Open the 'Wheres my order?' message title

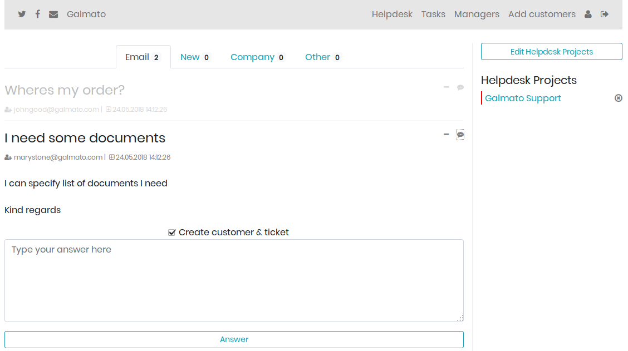[65, 90]
